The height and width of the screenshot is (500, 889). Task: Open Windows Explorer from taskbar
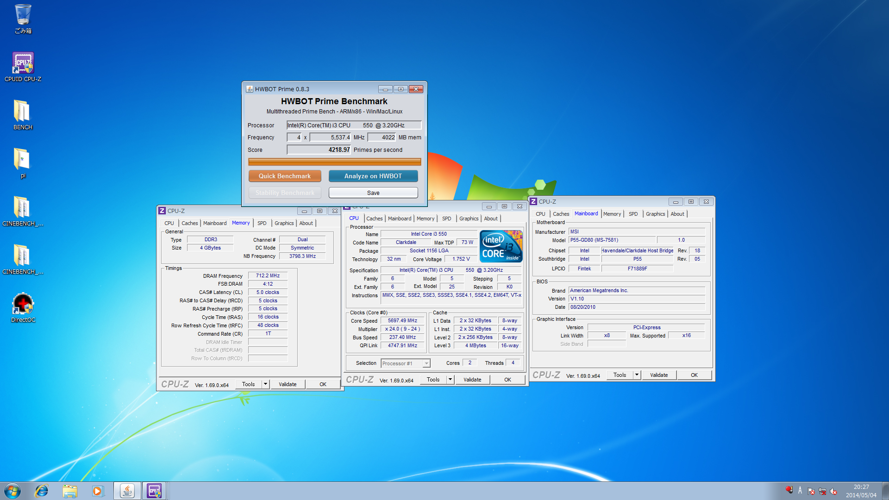click(70, 491)
